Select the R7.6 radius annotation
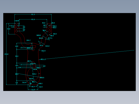Screen dimensions: 139x104 pyautogui.click(x=41, y=45)
